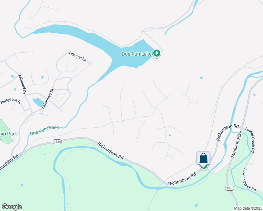Click the Doe Run Lake label
This screenshot has width=263, height=211.
coord(136,54)
